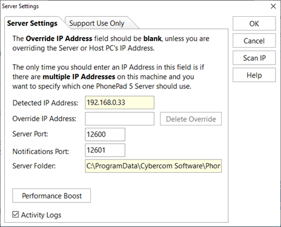Open the Performance Boost options
Screen dimensions: 281x227
51,195
